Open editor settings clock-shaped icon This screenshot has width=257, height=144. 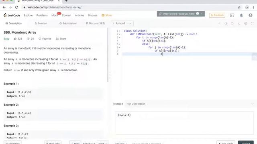[245, 24]
